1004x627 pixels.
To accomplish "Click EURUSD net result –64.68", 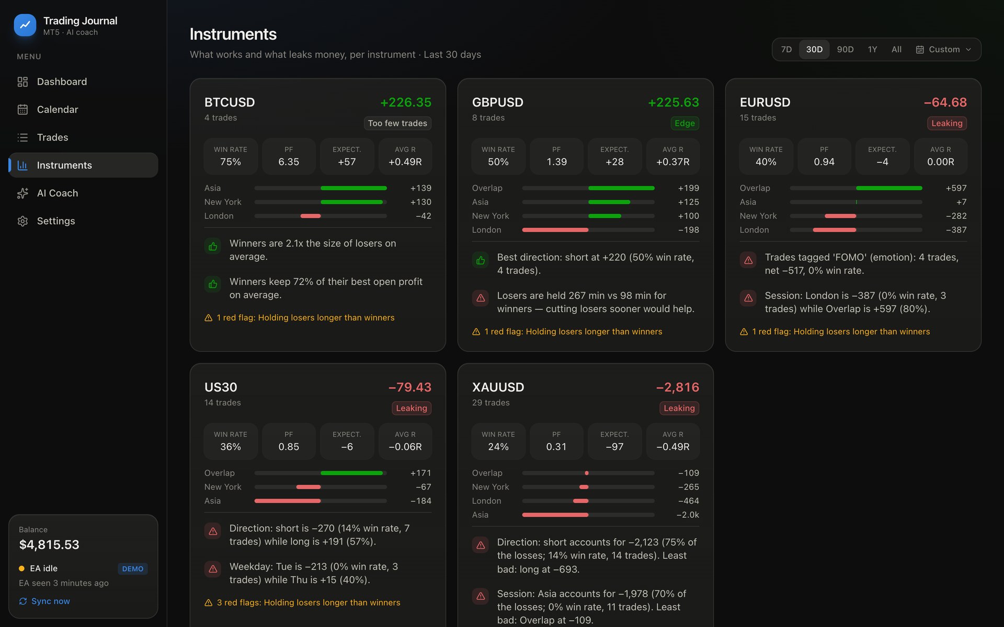I will (x=945, y=102).
